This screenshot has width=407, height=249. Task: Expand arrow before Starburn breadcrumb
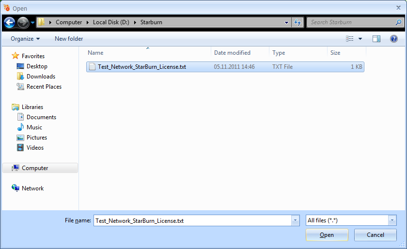[x=135, y=23]
